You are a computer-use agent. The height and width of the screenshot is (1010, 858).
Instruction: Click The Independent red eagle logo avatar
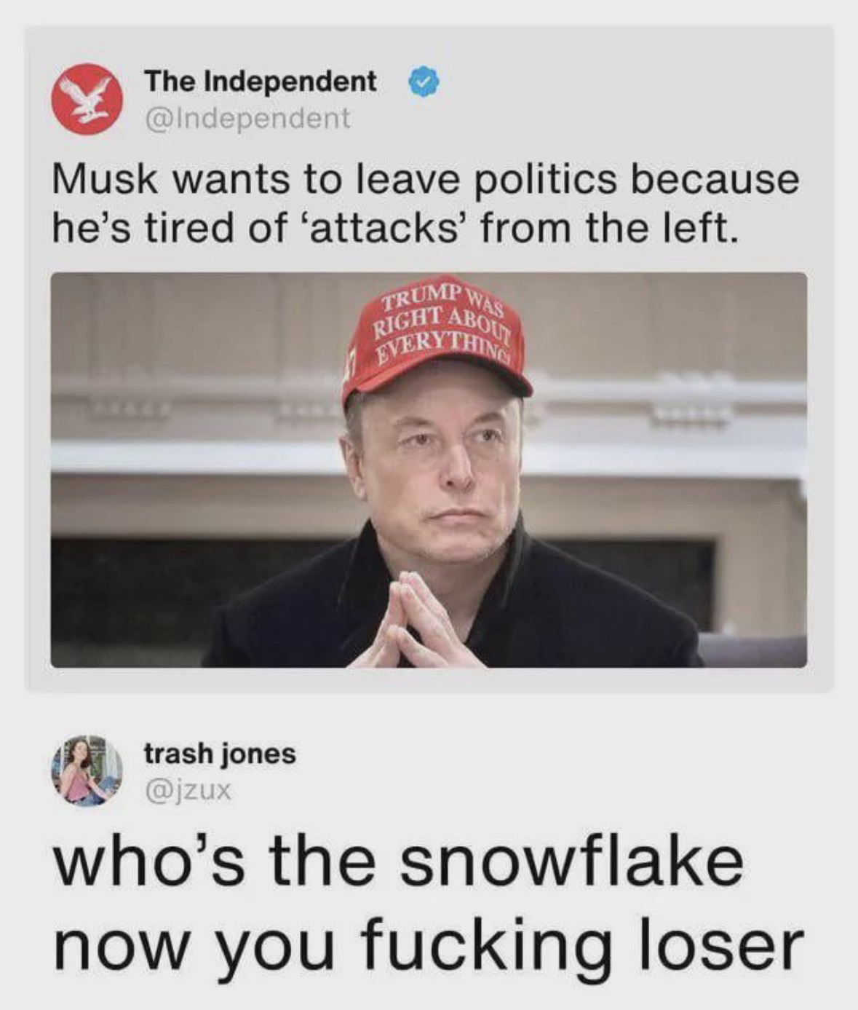(87, 99)
